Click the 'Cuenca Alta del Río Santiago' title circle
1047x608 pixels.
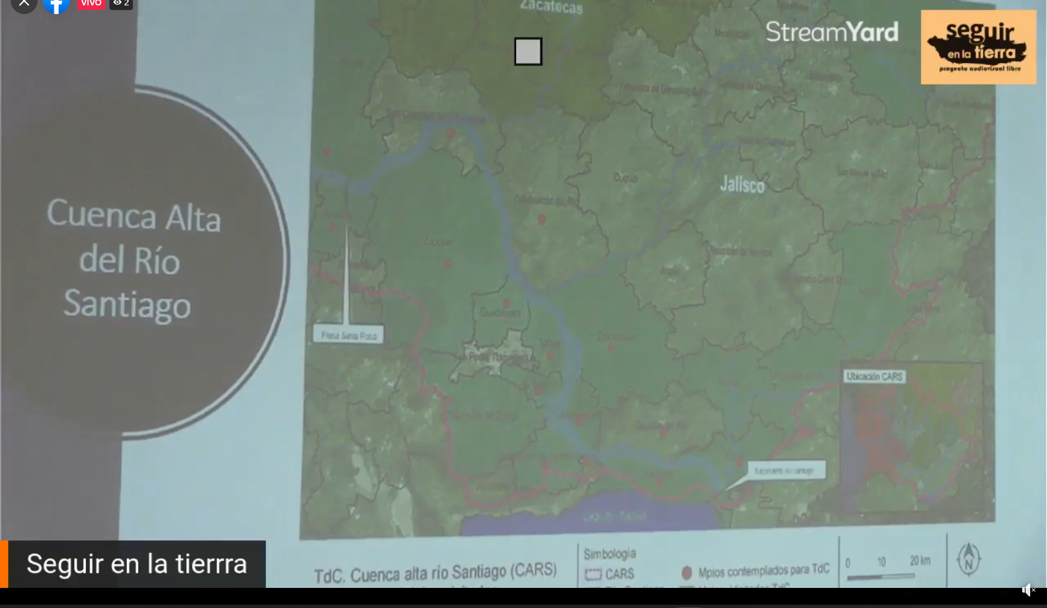point(134,260)
